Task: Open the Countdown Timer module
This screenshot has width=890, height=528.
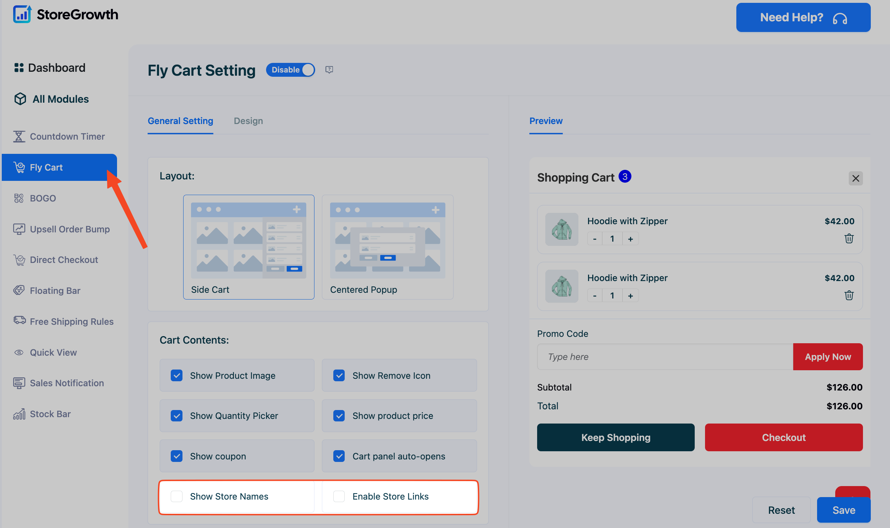Action: [x=67, y=136]
